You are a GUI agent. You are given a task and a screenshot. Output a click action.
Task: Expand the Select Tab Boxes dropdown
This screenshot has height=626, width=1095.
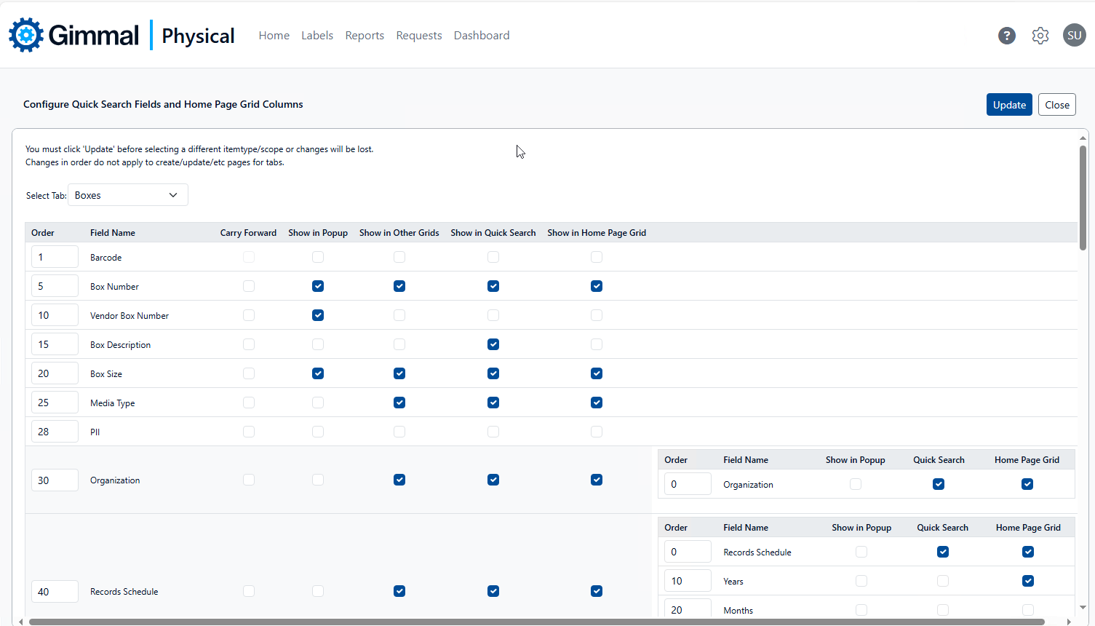(128, 195)
